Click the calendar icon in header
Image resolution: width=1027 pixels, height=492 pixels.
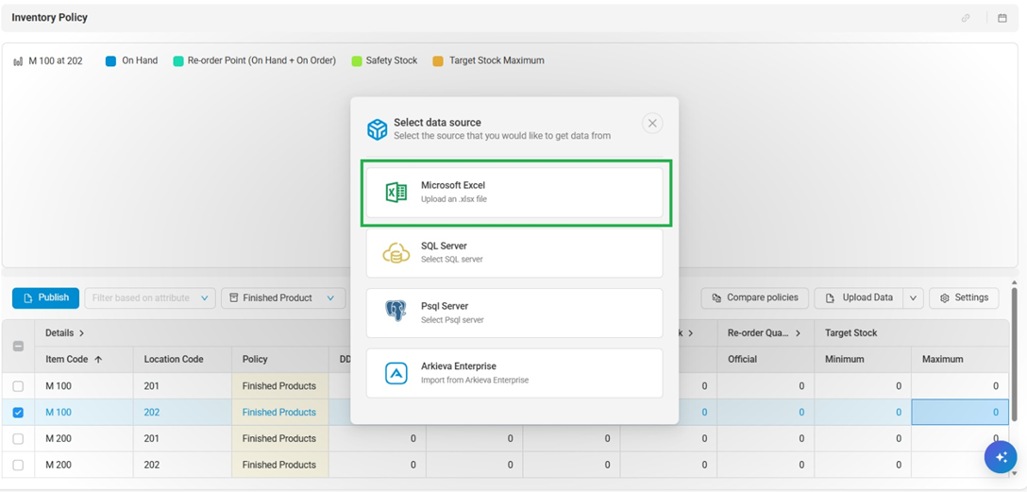(1002, 18)
